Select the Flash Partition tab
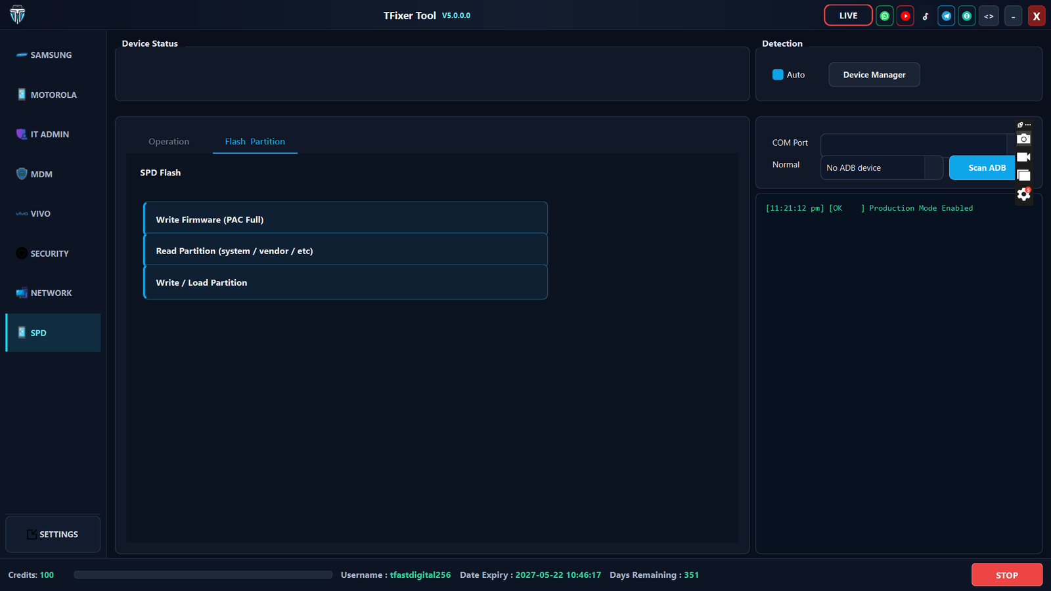Screen dimensions: 1051x591 click(x=255, y=141)
